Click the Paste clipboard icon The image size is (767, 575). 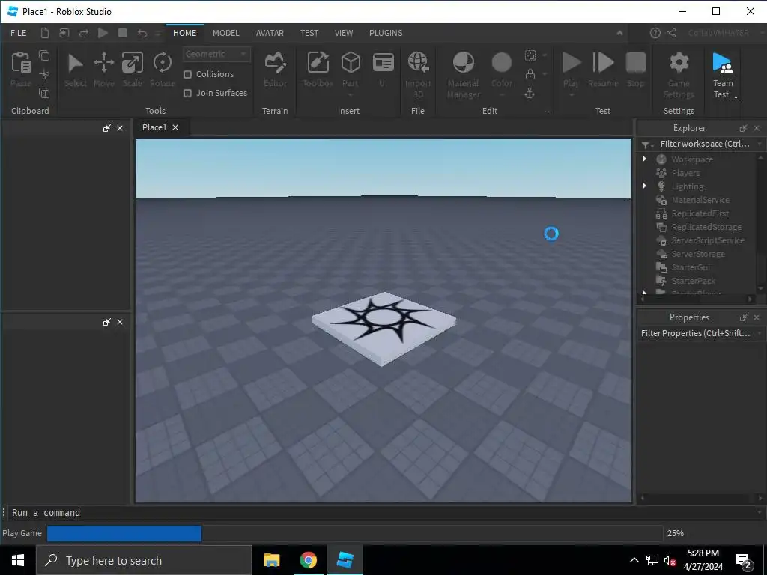tap(21, 63)
